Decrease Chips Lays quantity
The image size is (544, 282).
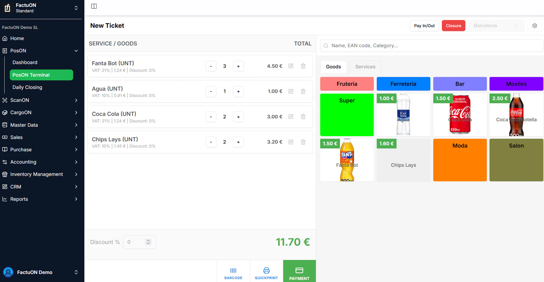pyautogui.click(x=211, y=142)
